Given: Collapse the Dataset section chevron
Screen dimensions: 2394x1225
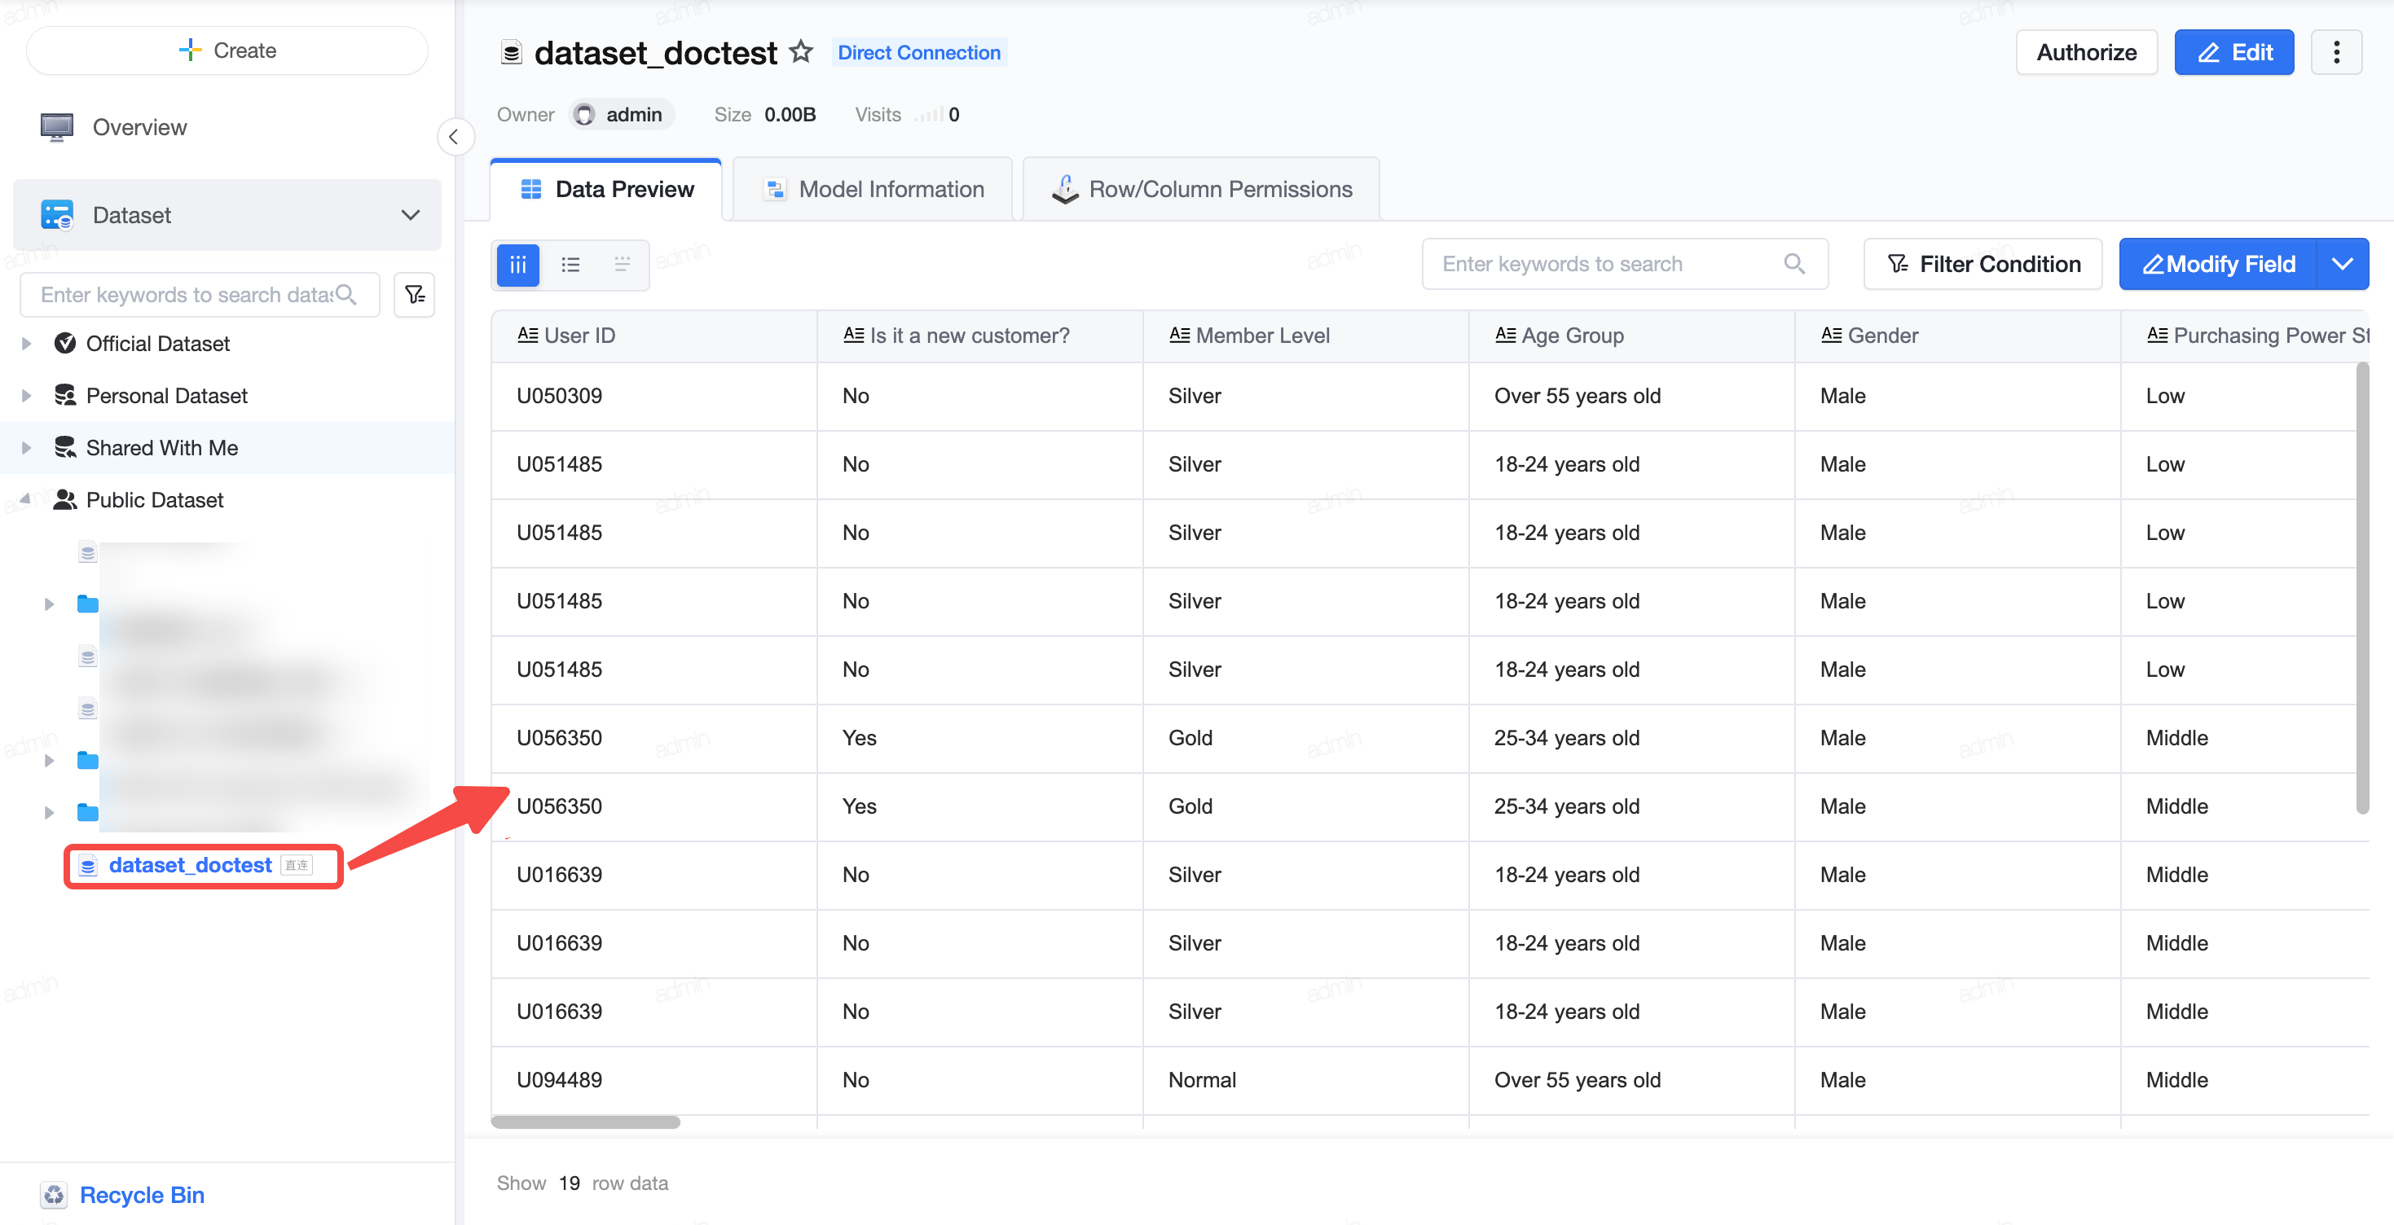Looking at the screenshot, I should 410,216.
